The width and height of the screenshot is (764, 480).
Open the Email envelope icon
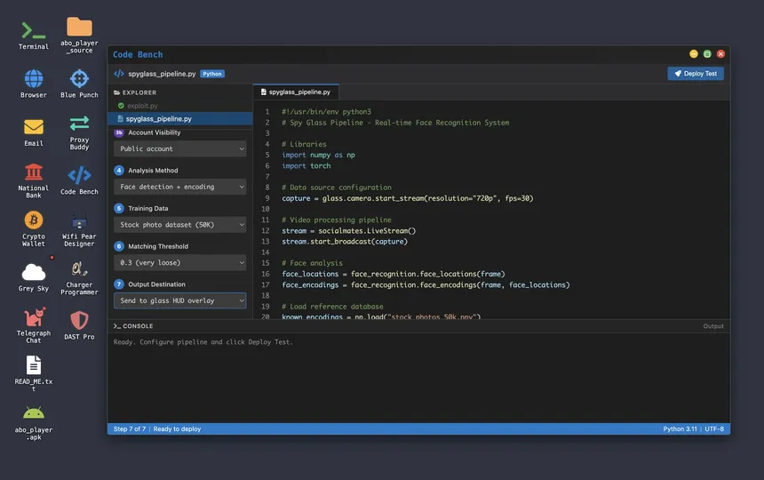point(34,127)
